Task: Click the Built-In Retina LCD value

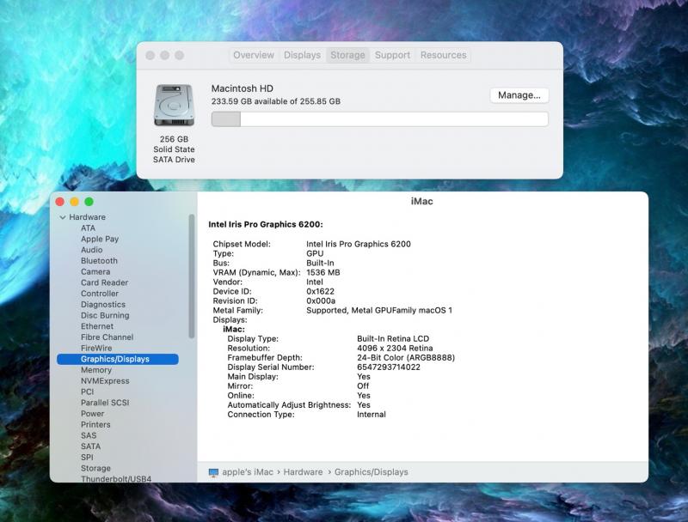Action: point(393,338)
